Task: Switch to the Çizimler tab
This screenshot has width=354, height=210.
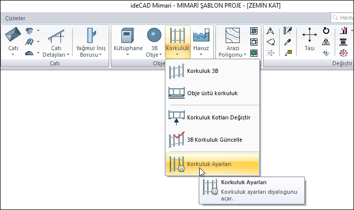Action: (x=15, y=18)
